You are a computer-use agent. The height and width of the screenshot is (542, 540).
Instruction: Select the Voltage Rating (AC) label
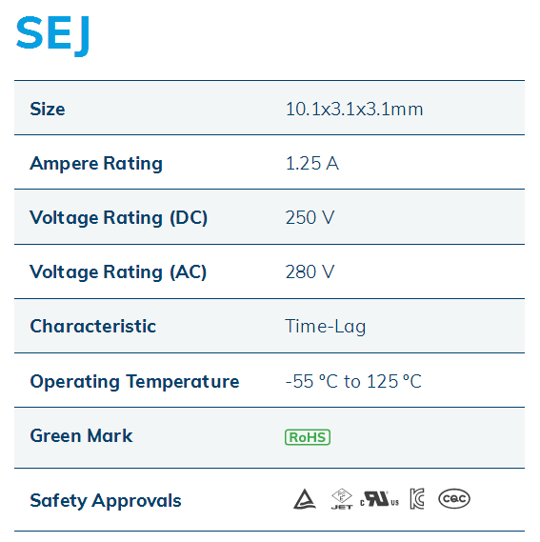[x=118, y=272]
